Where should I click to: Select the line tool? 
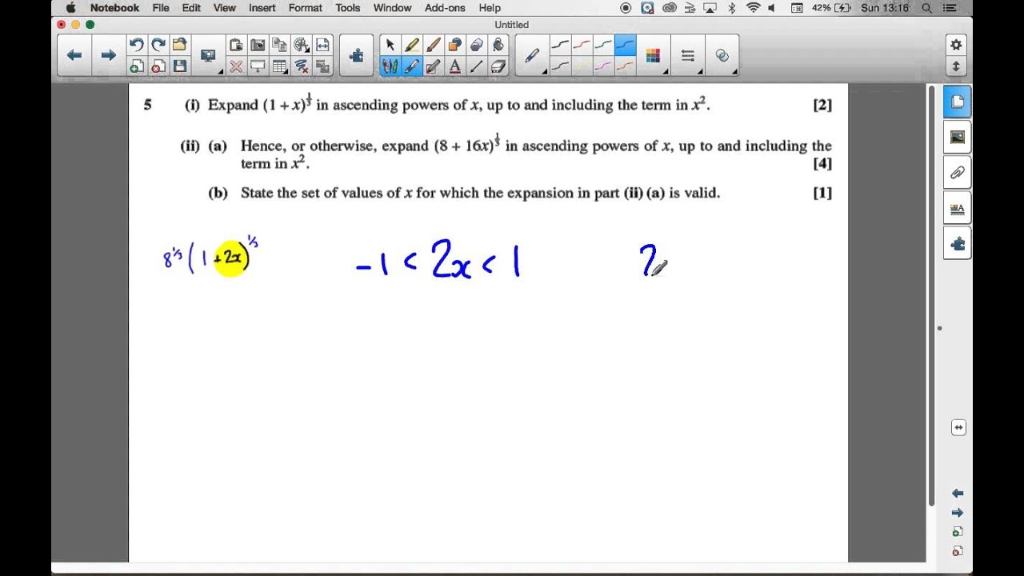tap(476, 66)
